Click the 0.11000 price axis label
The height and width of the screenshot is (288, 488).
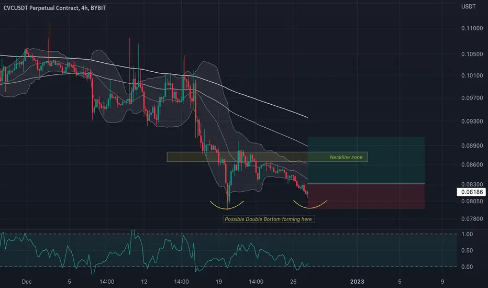(472, 28)
